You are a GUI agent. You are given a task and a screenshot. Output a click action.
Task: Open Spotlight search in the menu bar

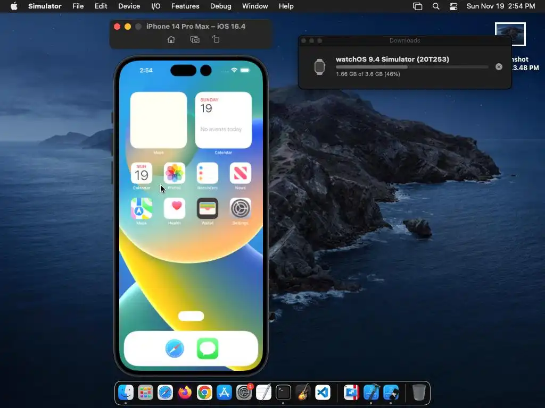435,6
